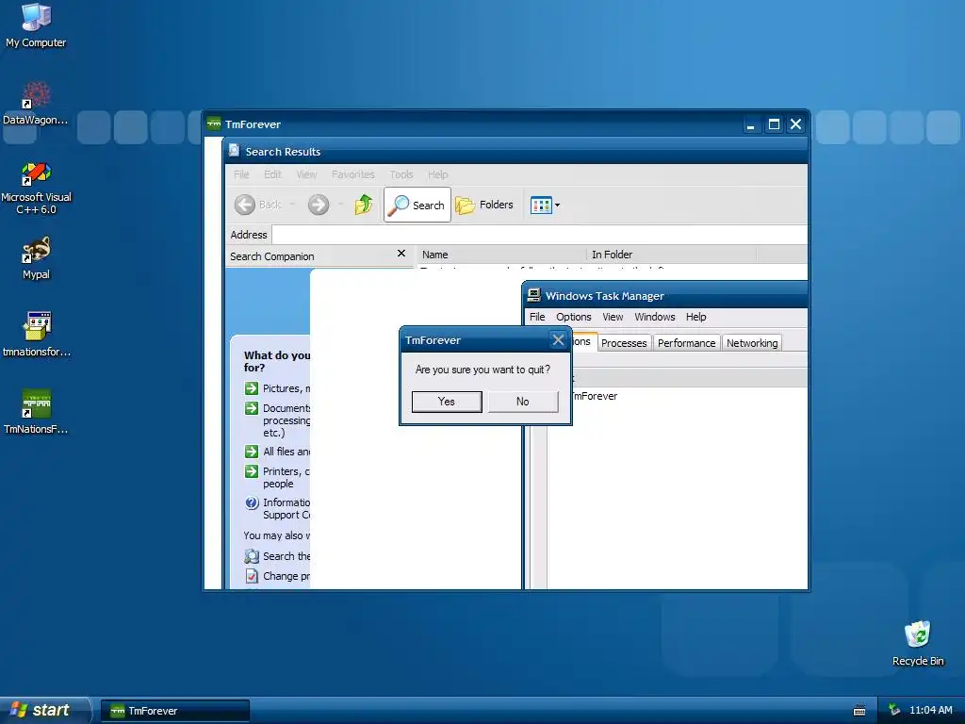
Task: Minimize the TmForever window
Action: [x=750, y=124]
